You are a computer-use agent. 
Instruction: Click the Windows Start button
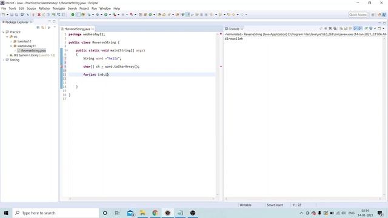pyautogui.click(x=6, y=213)
